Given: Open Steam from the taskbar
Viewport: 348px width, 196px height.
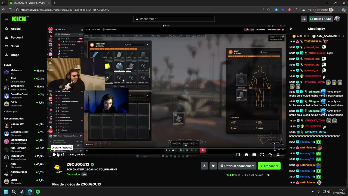Looking at the screenshot, I should 22,192.
